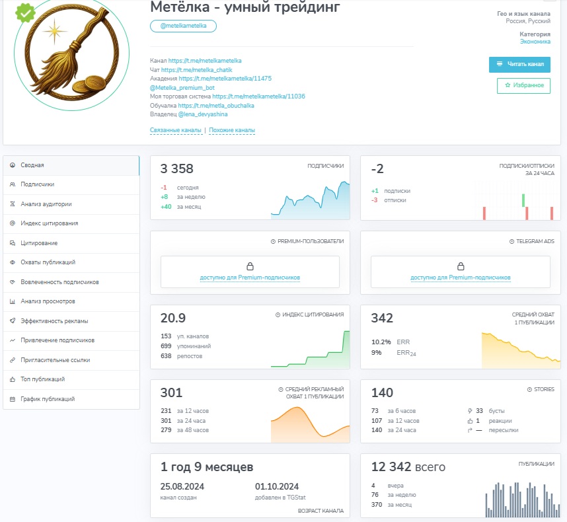Click the hourglass icon for Анализ аудитории
This screenshot has width=567, height=522.
(13, 204)
